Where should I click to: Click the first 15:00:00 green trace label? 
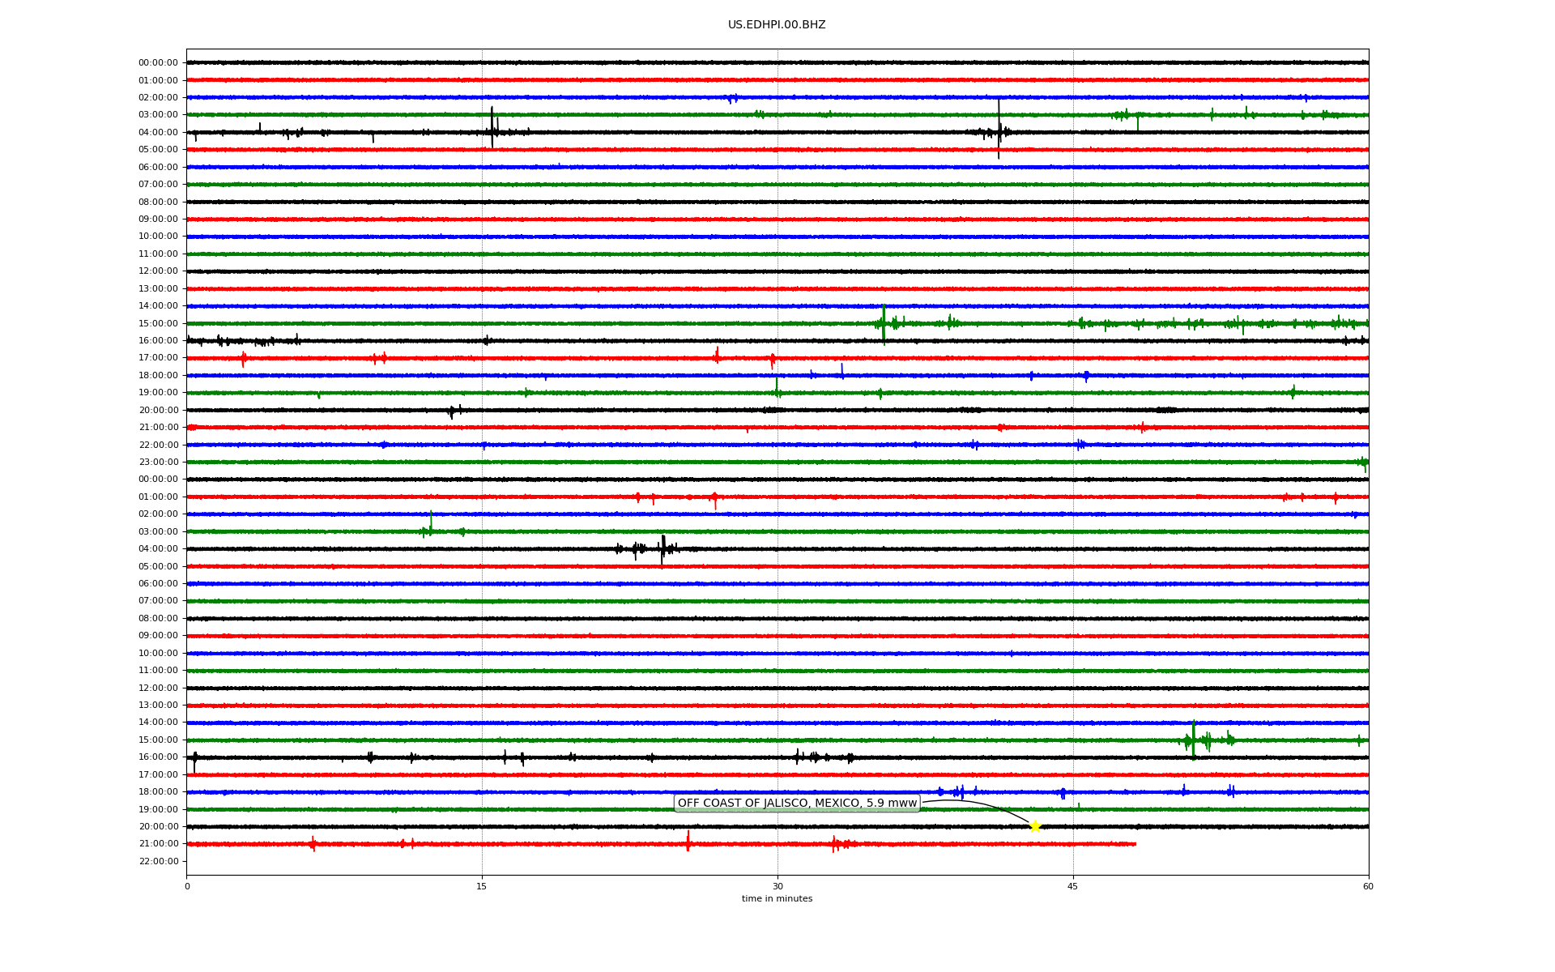pos(158,324)
